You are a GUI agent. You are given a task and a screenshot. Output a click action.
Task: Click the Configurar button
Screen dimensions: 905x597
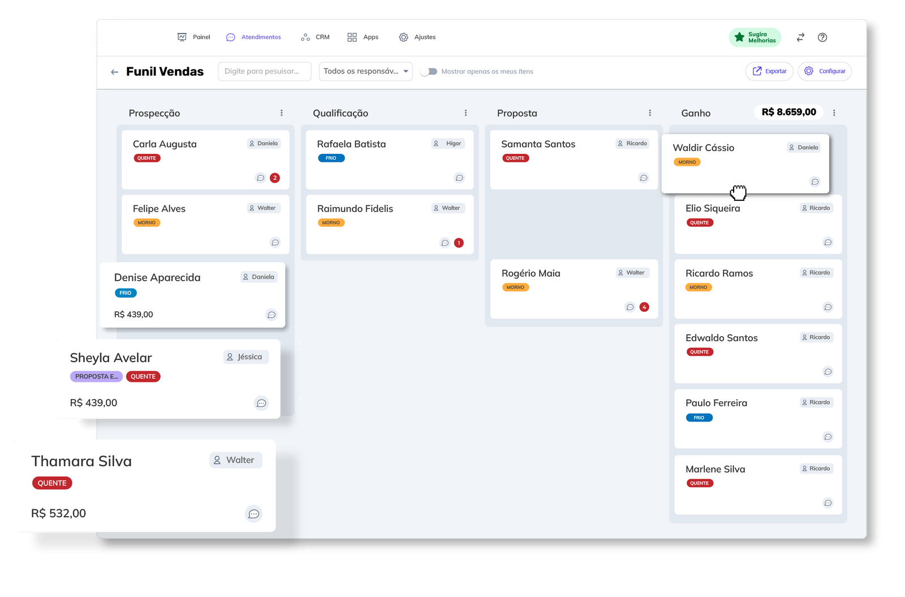pos(825,71)
